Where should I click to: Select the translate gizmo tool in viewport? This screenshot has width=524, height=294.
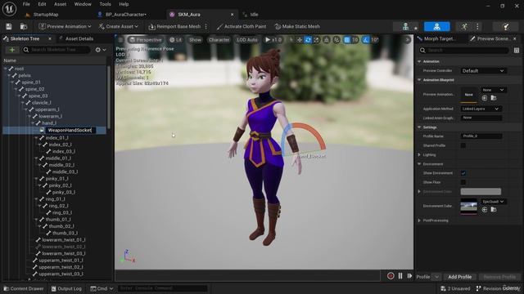[300, 40]
